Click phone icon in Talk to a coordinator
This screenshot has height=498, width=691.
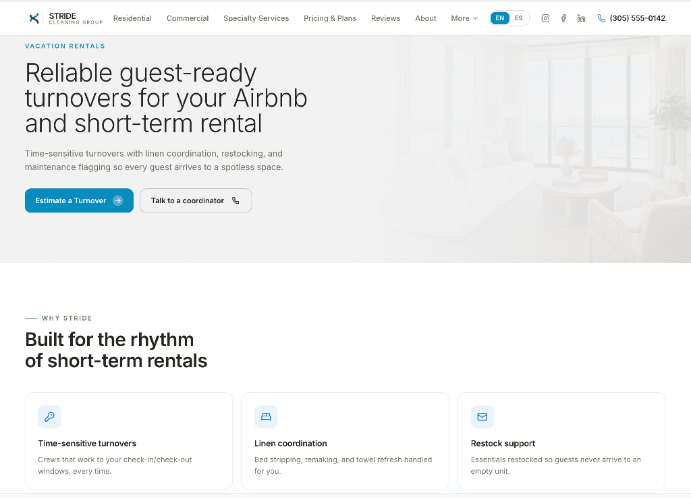coord(236,200)
